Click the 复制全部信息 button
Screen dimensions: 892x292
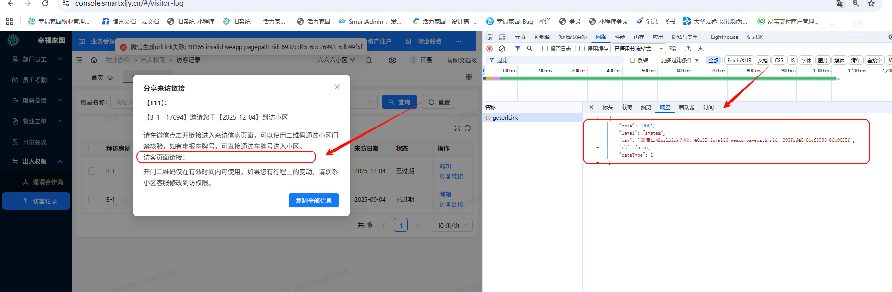coord(314,201)
